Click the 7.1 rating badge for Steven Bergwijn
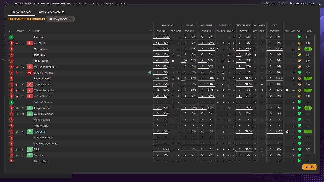 pyautogui.click(x=308, y=90)
